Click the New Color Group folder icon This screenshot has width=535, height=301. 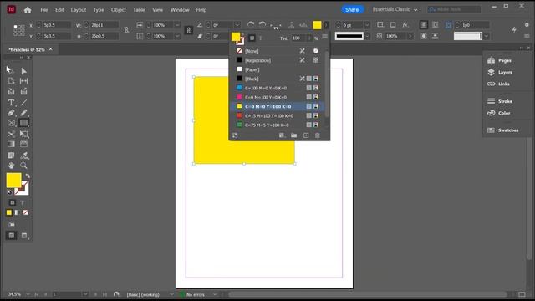coord(293,135)
